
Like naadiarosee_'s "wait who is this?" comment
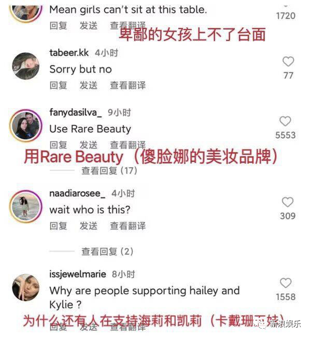click(x=288, y=202)
